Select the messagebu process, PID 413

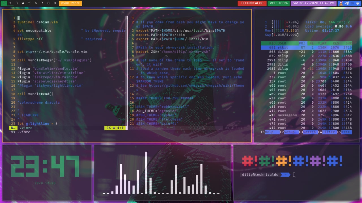tap(306, 115)
